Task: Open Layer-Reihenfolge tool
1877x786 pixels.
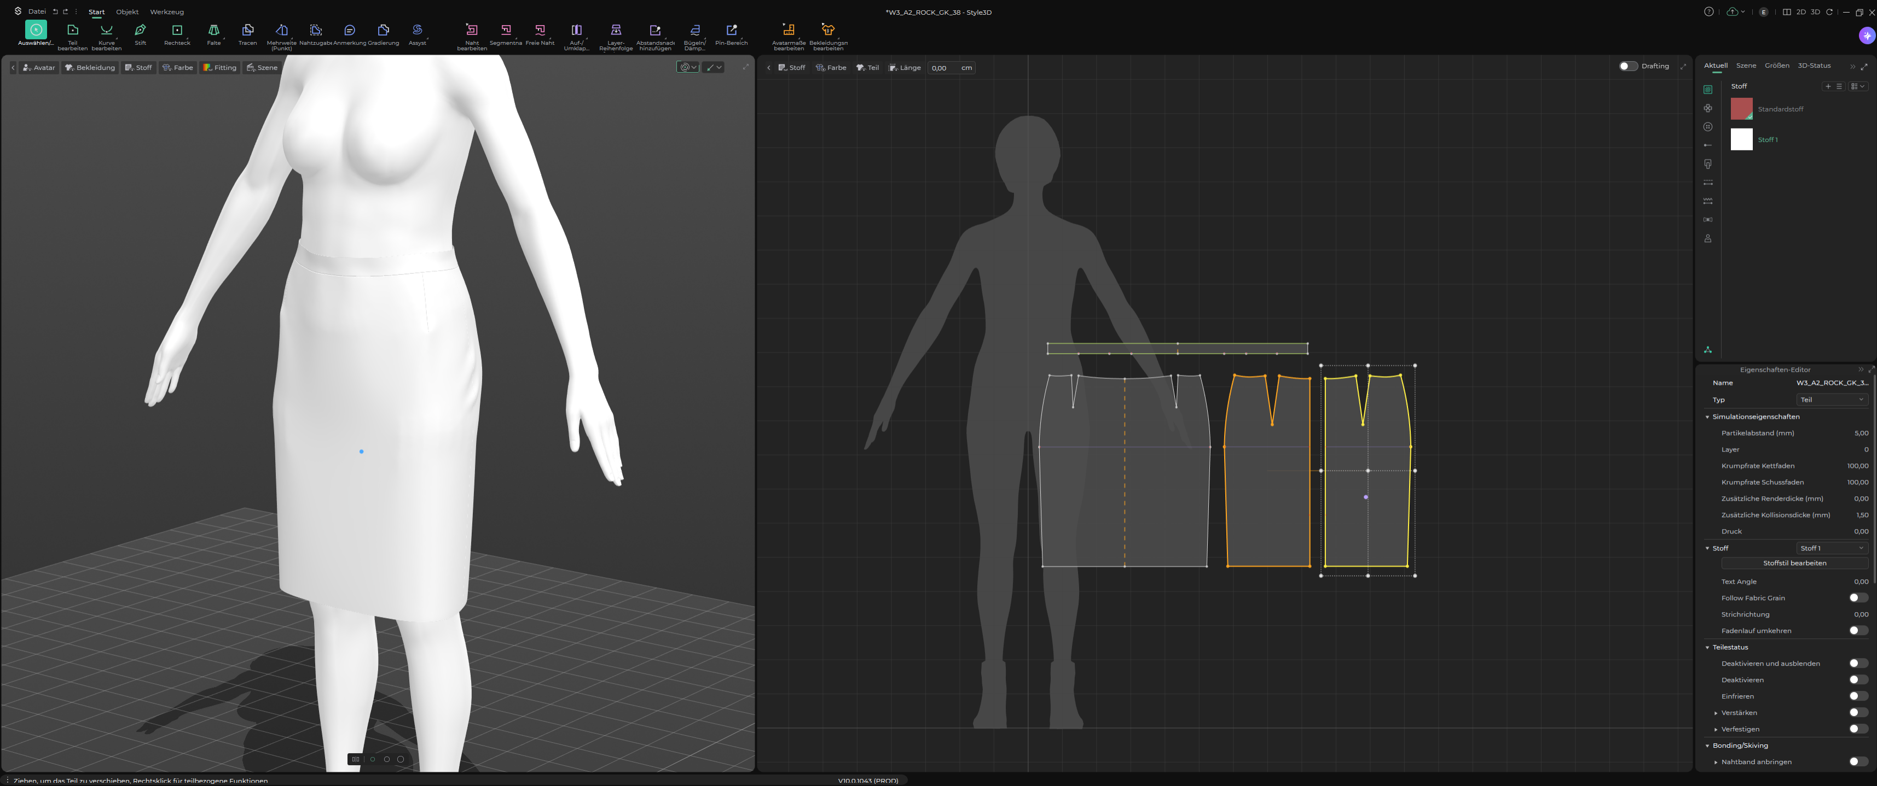Action: (616, 36)
